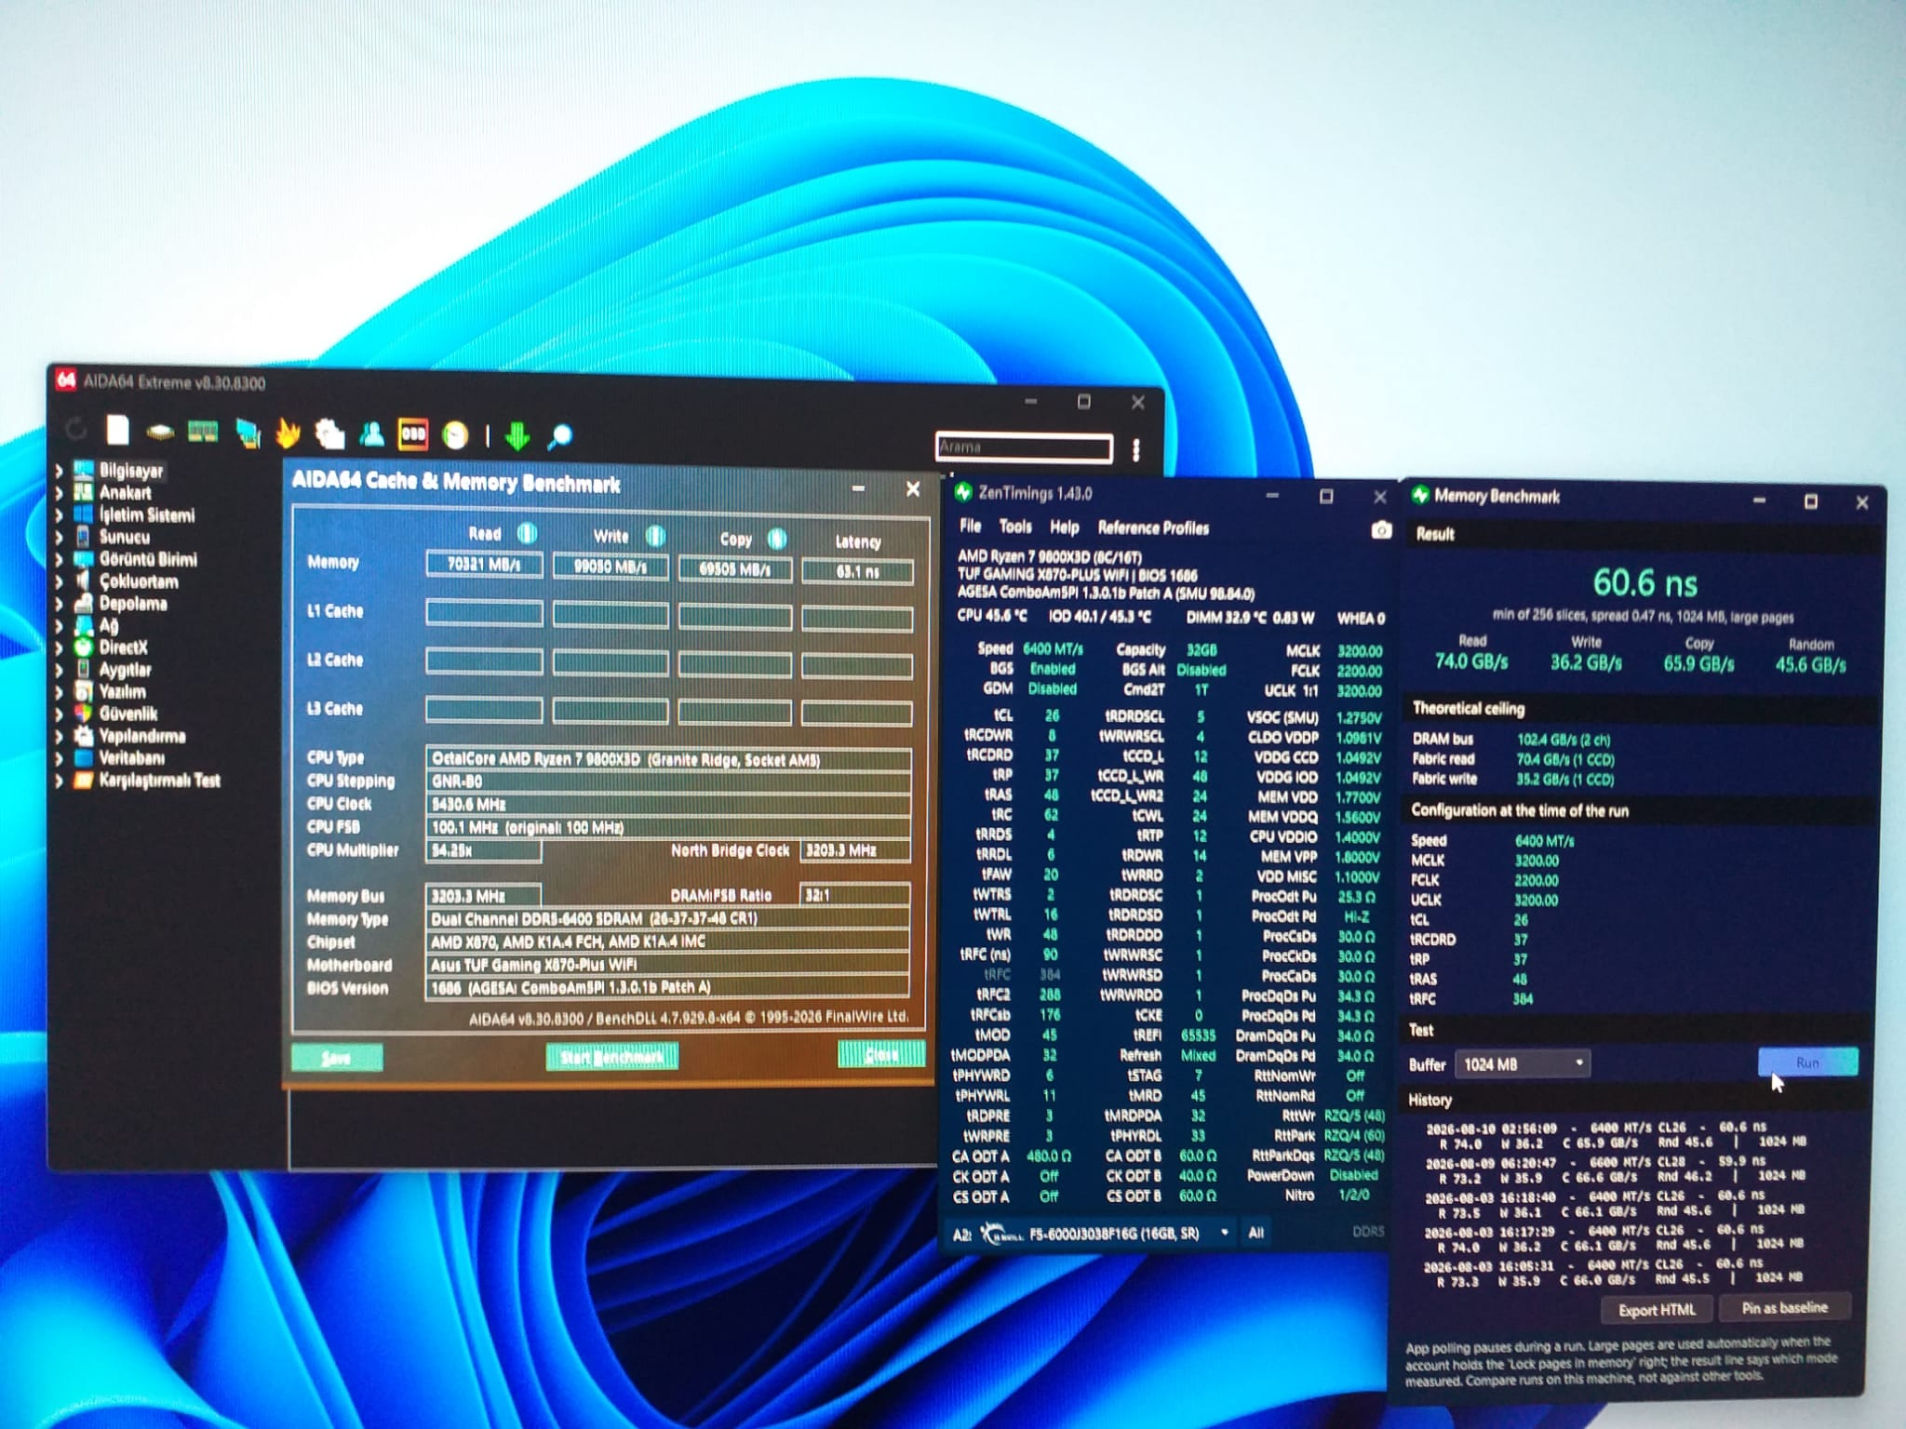Open the File menu in ZenTimings
The height and width of the screenshot is (1429, 1906).
[971, 527]
